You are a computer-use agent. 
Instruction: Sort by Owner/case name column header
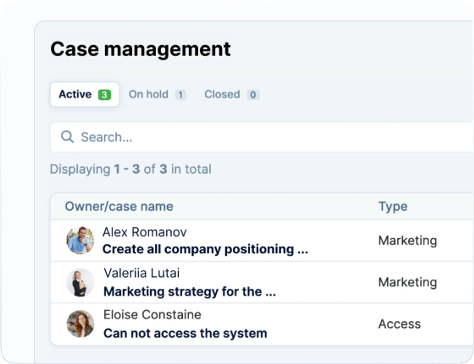[x=119, y=206]
